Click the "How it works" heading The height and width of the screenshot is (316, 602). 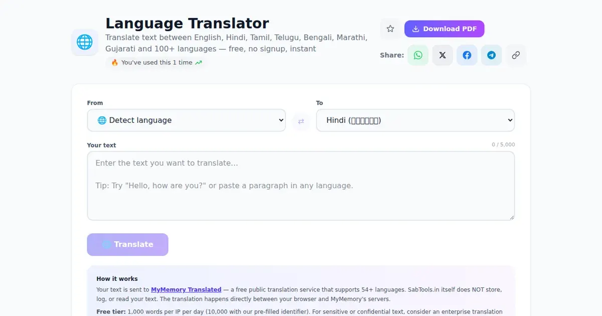[x=117, y=279]
